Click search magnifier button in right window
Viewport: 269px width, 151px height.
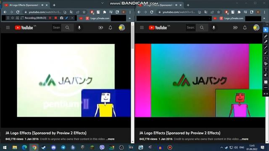[x=202, y=28]
